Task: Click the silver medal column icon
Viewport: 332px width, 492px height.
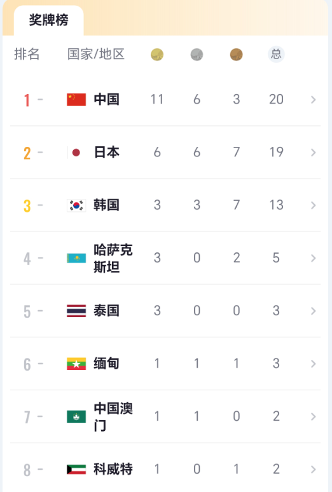Action: pyautogui.click(x=197, y=55)
